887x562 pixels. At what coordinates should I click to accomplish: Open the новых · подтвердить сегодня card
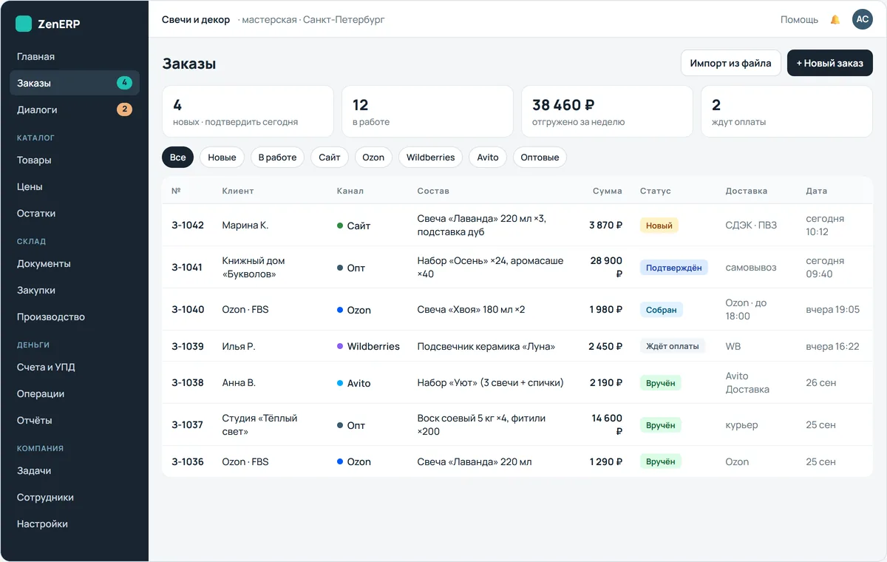[x=248, y=111]
